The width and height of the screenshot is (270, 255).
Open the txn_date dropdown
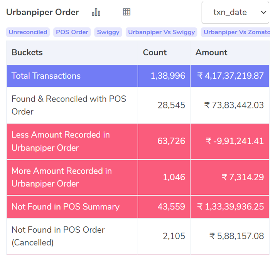click(x=235, y=12)
